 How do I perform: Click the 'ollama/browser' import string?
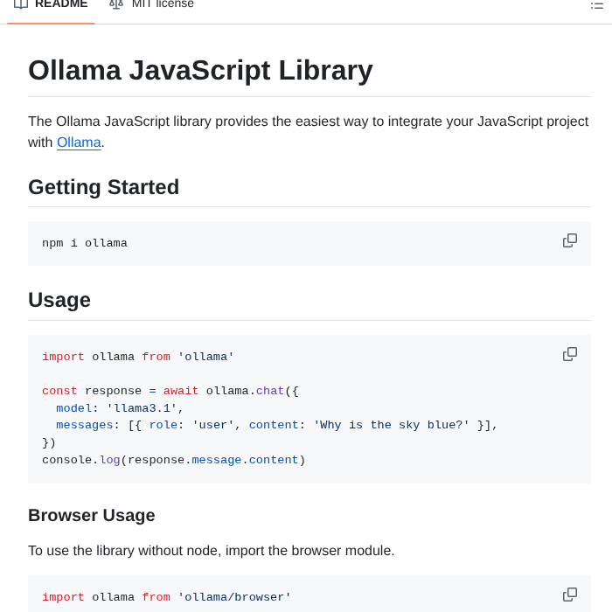pyautogui.click(x=234, y=597)
